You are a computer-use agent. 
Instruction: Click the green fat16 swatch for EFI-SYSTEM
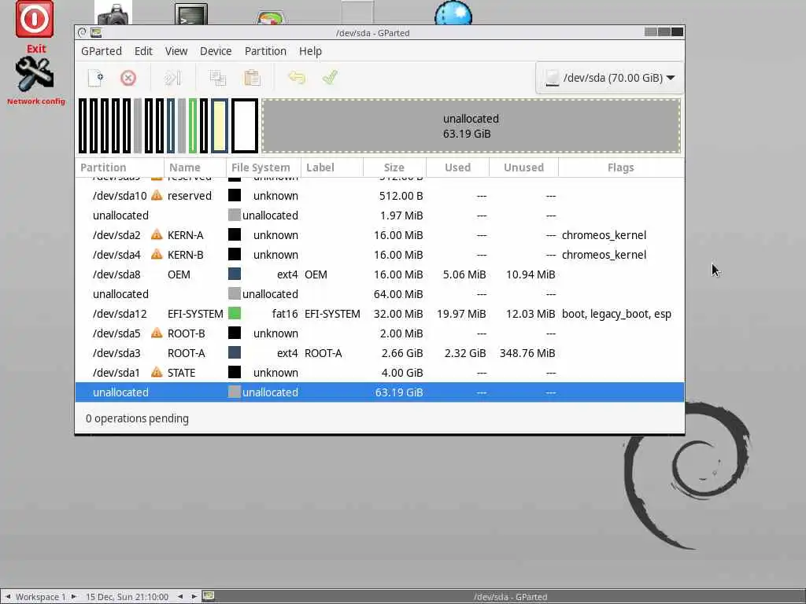point(235,313)
